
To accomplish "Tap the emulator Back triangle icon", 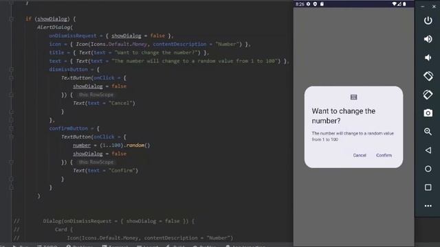I will click(428, 150).
